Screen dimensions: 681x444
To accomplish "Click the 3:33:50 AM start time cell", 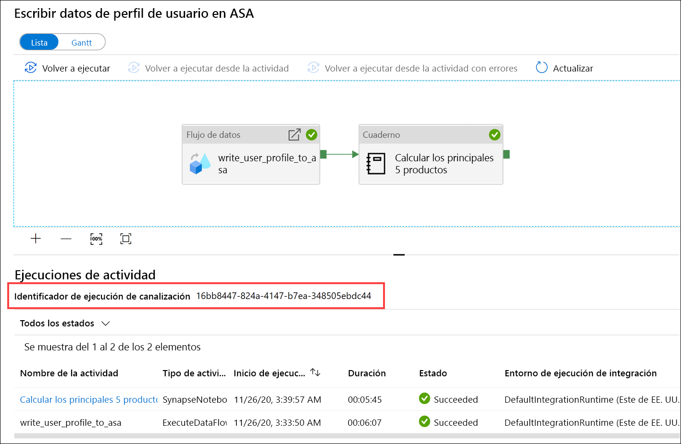I will click(277, 422).
